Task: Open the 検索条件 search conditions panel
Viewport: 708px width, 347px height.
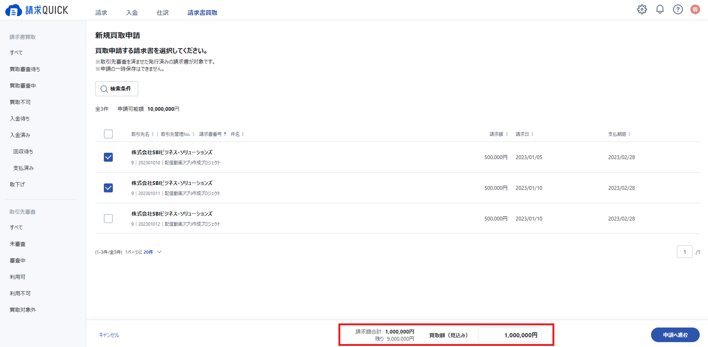Action: point(117,89)
